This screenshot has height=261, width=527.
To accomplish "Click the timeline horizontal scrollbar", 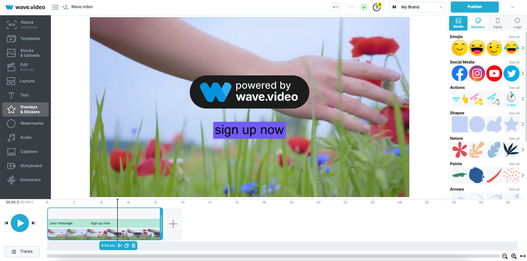I will (x=272, y=256).
